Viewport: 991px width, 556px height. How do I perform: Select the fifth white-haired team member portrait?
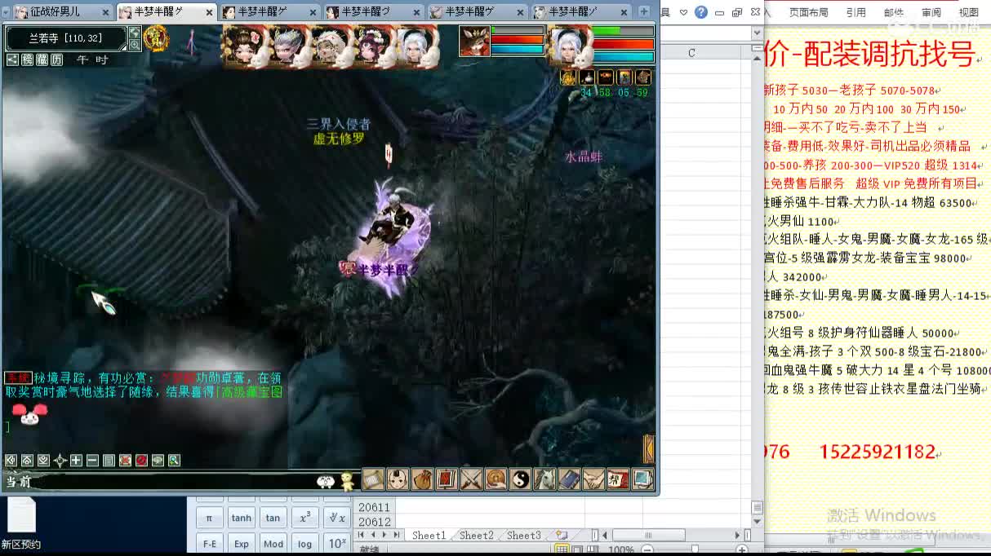pyautogui.click(x=416, y=46)
